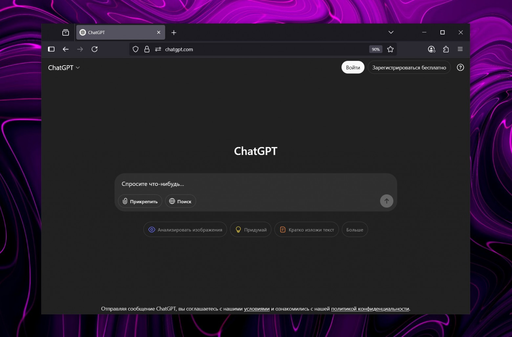Select the ChatGPT browser tab
Viewport: 512px width, 337px height.
point(120,32)
